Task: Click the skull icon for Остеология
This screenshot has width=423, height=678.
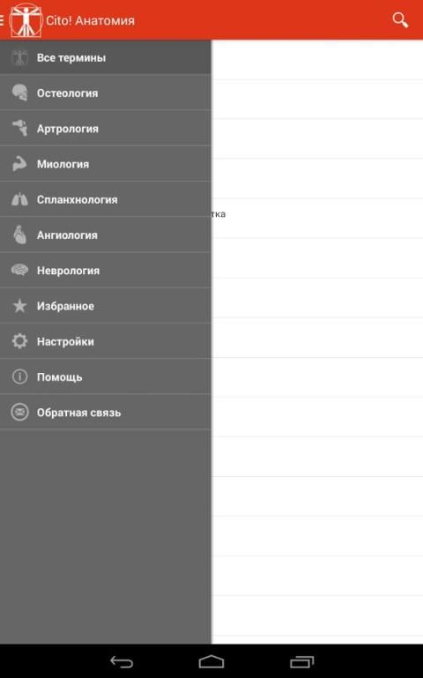Action: 19,93
